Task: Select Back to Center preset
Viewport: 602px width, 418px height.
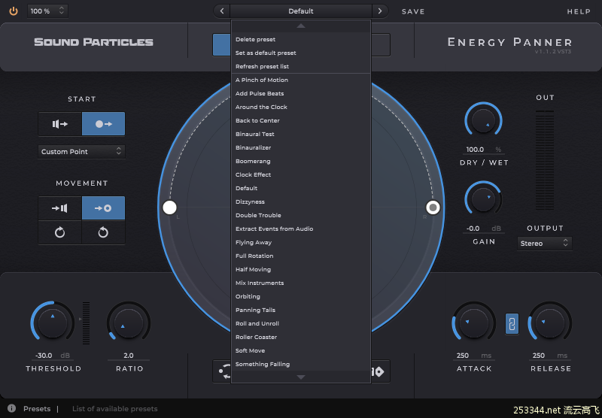Action: coord(301,120)
